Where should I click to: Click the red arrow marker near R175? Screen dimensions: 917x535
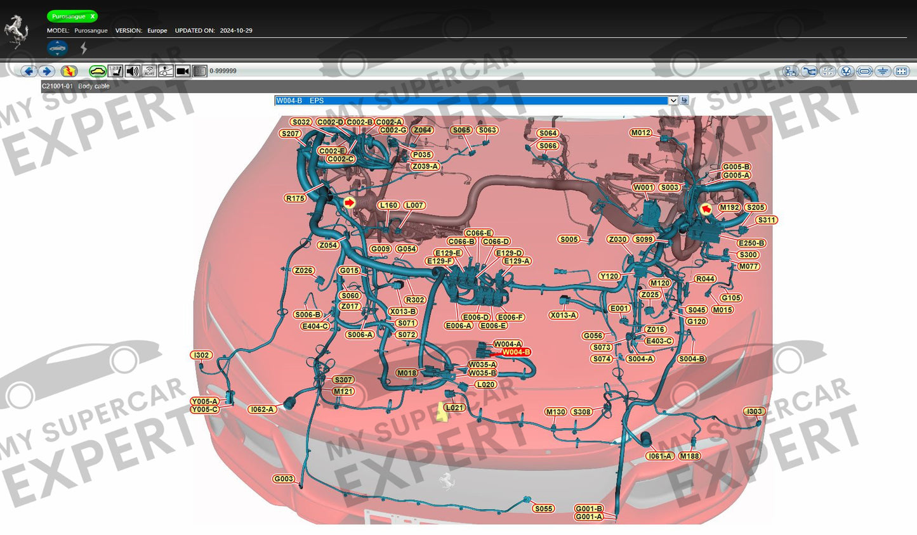point(349,202)
